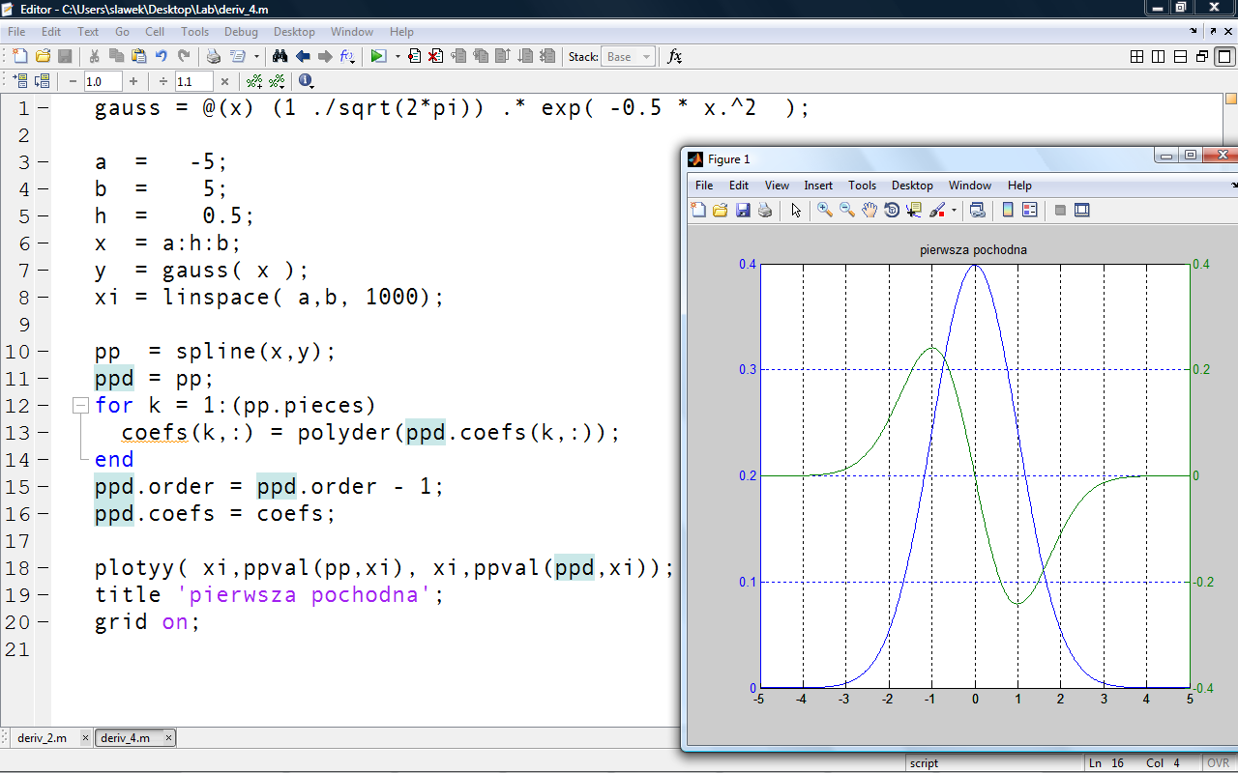Open the Text menu in Editor
Screen dimensions: 1238x773
pos(88,32)
